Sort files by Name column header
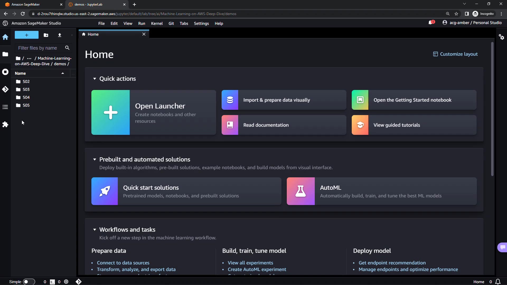The width and height of the screenshot is (507, 285). [21, 73]
